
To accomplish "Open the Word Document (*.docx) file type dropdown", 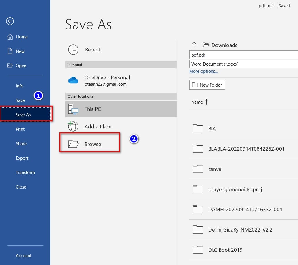I will (243, 64).
